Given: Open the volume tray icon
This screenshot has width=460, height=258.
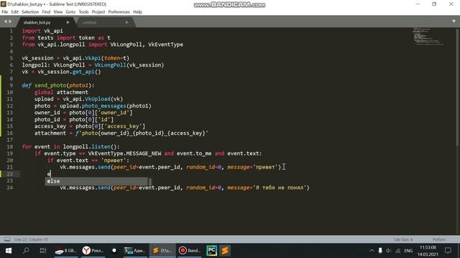Looking at the screenshot, I should point(389,251).
